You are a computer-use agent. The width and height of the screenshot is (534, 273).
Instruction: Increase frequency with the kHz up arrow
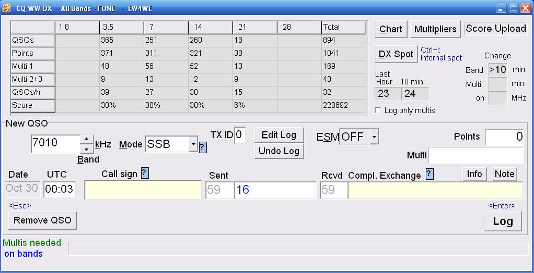point(86,140)
